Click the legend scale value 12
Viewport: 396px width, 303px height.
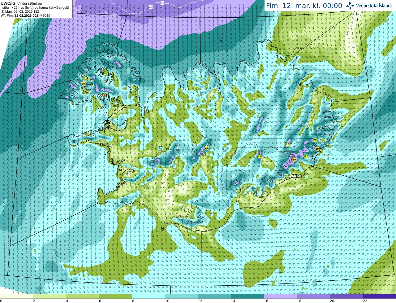click(x=200, y=301)
